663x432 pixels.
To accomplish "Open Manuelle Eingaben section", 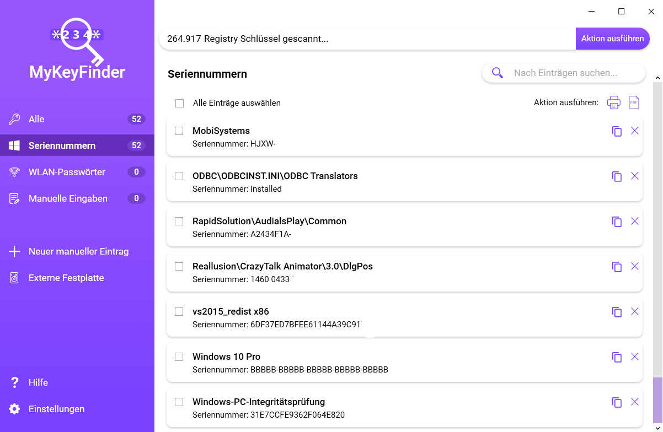I will (x=77, y=198).
